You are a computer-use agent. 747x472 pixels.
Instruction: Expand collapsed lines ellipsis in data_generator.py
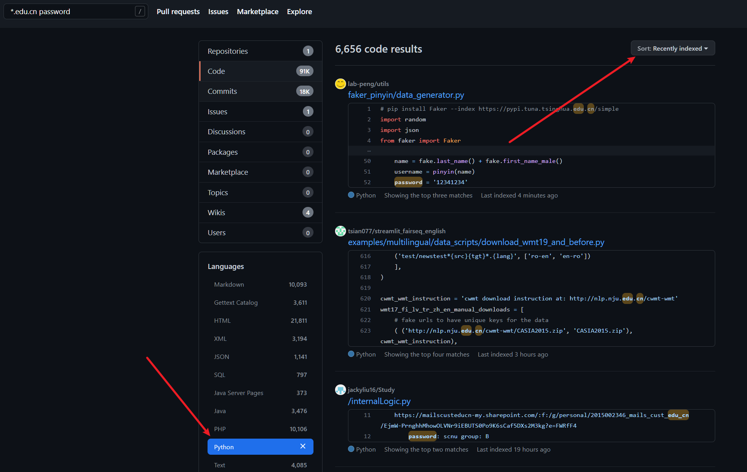[369, 151]
